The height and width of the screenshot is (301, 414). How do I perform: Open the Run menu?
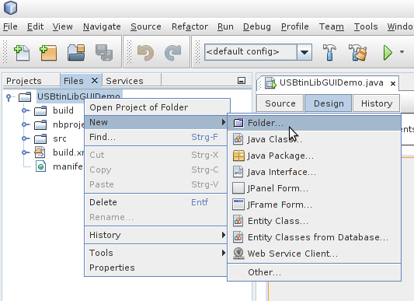coord(225,26)
